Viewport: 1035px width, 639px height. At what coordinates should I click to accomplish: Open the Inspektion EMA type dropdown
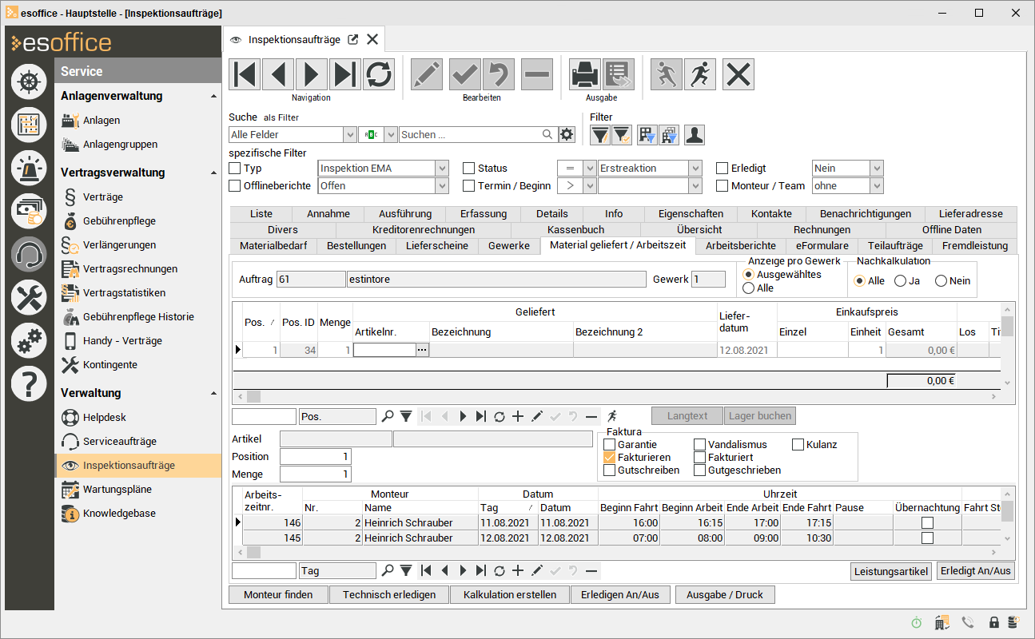pos(442,169)
